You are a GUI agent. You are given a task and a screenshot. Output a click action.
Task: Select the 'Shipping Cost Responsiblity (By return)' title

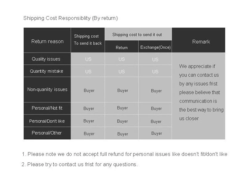click(x=70, y=18)
